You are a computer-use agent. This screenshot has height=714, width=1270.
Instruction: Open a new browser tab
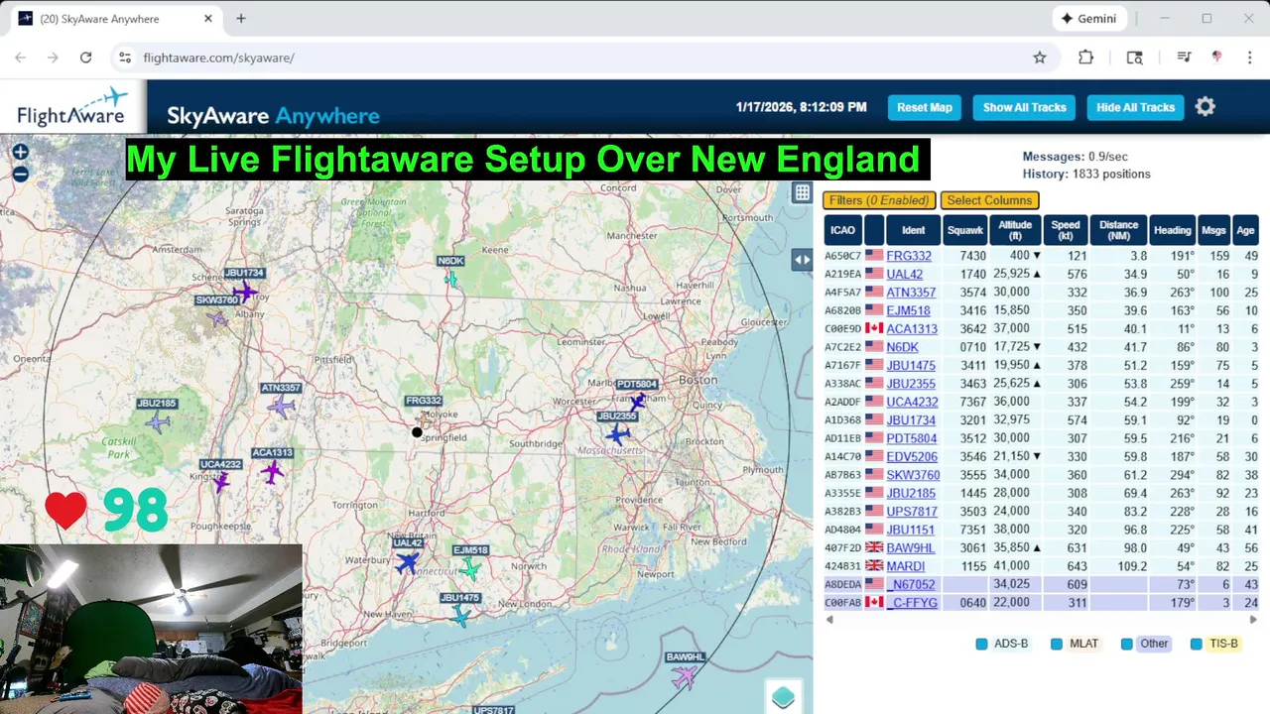240,19
